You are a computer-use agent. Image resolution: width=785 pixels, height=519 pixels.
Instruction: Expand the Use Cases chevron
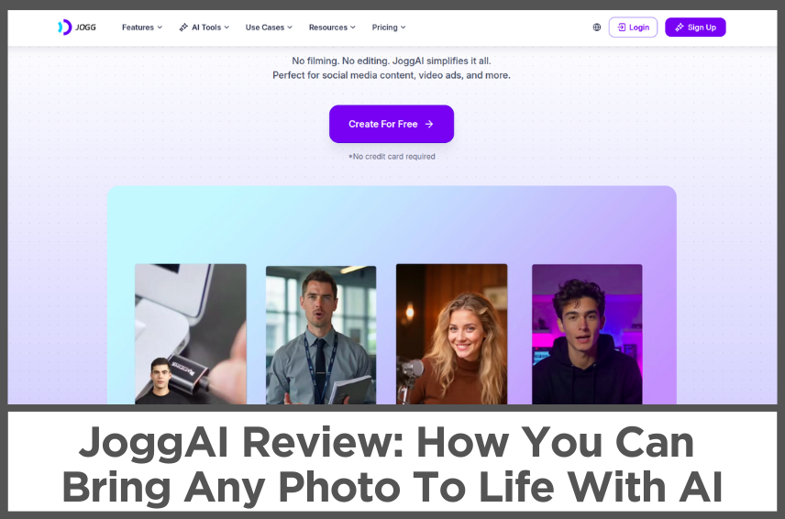click(x=290, y=28)
